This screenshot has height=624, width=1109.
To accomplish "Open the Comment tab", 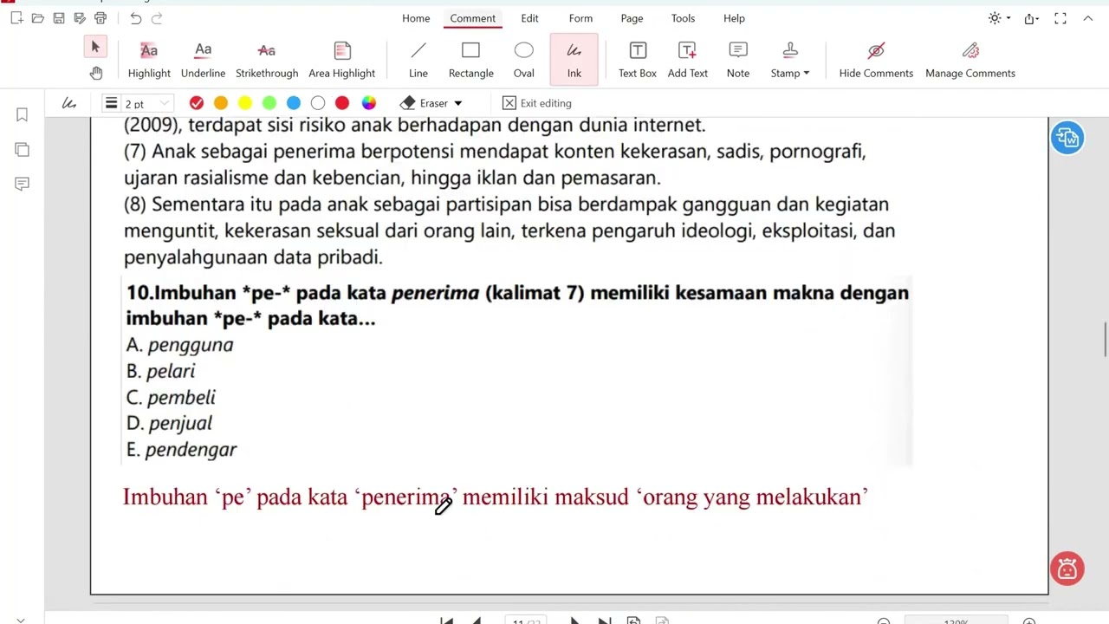I will (473, 18).
